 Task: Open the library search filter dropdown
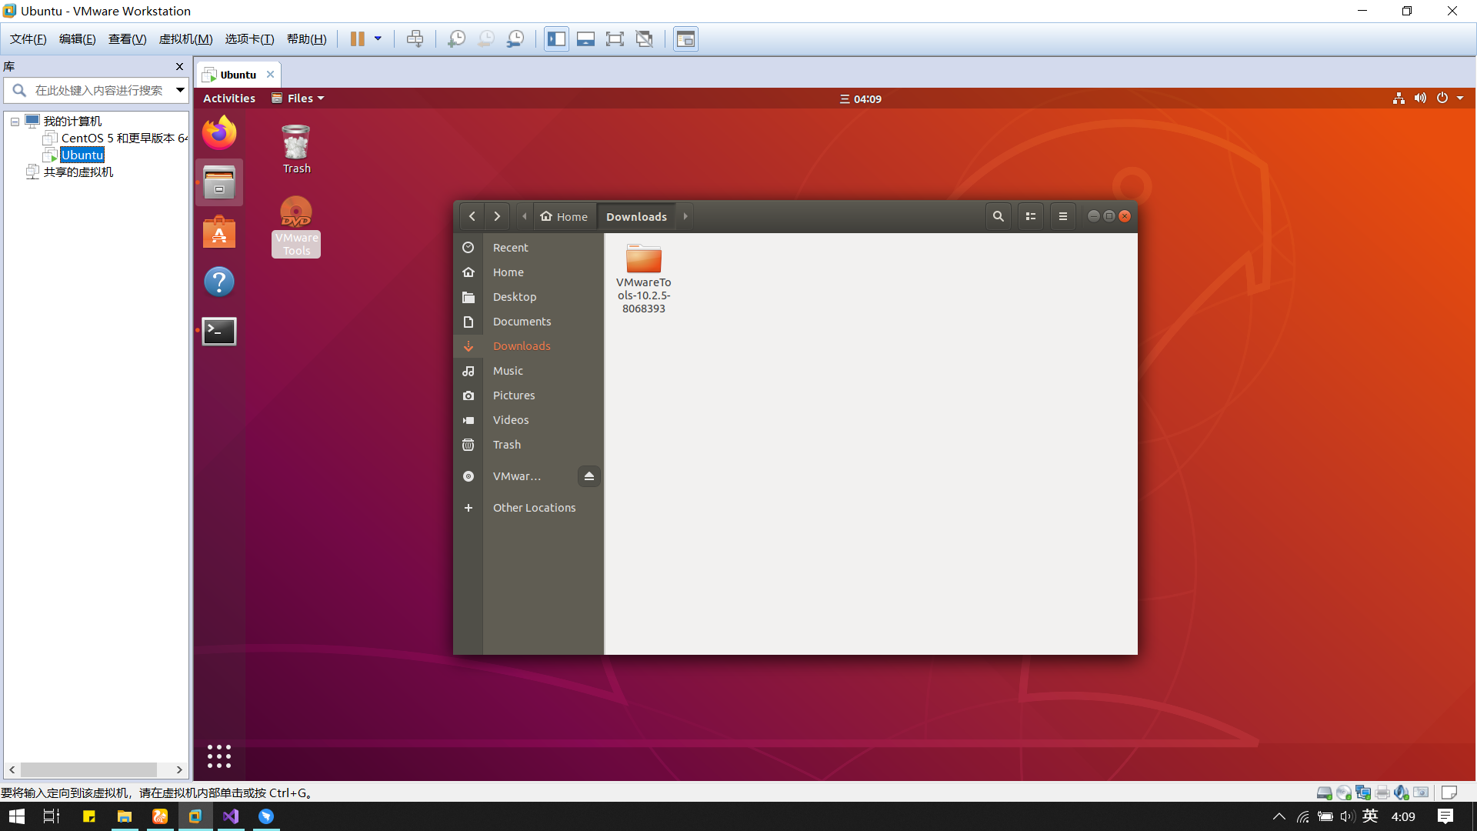pos(180,91)
